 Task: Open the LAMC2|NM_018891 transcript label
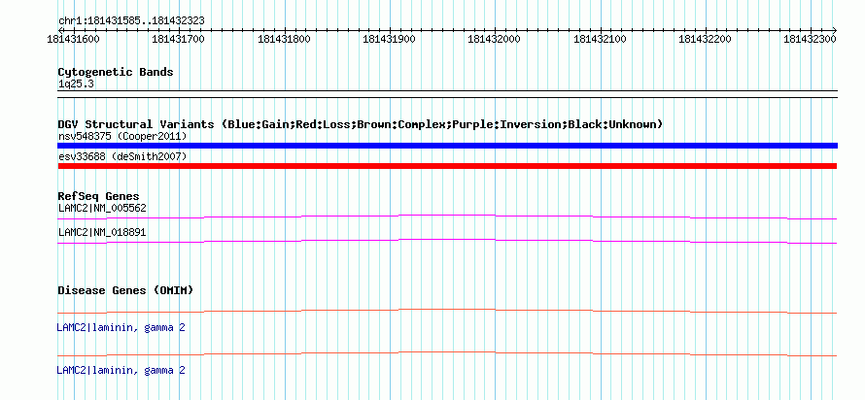point(102,232)
